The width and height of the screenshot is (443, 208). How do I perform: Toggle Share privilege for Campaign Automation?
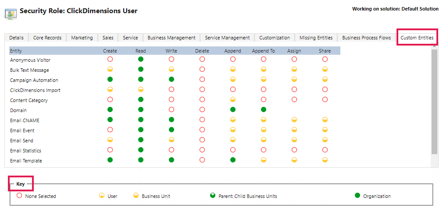(325, 80)
